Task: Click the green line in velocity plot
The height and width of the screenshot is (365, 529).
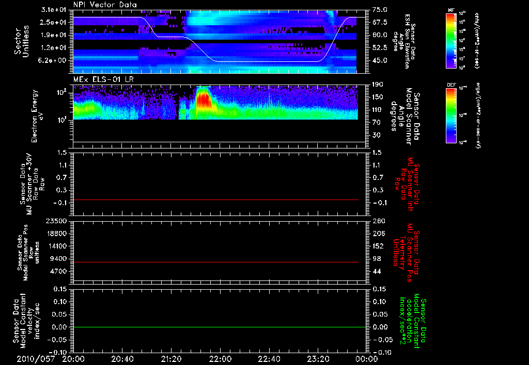Action: (x=219, y=327)
